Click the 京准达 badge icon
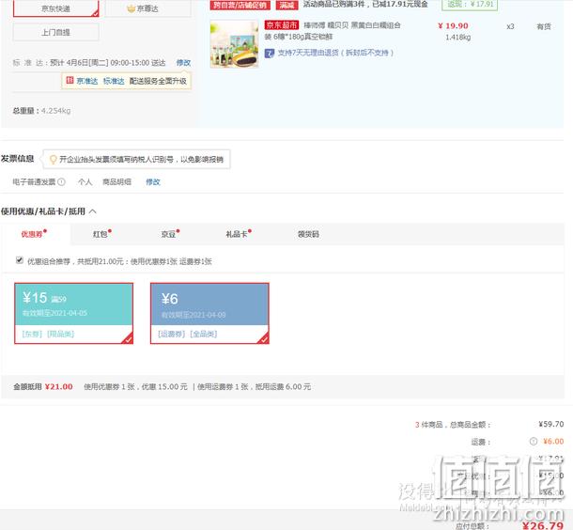 (70, 81)
